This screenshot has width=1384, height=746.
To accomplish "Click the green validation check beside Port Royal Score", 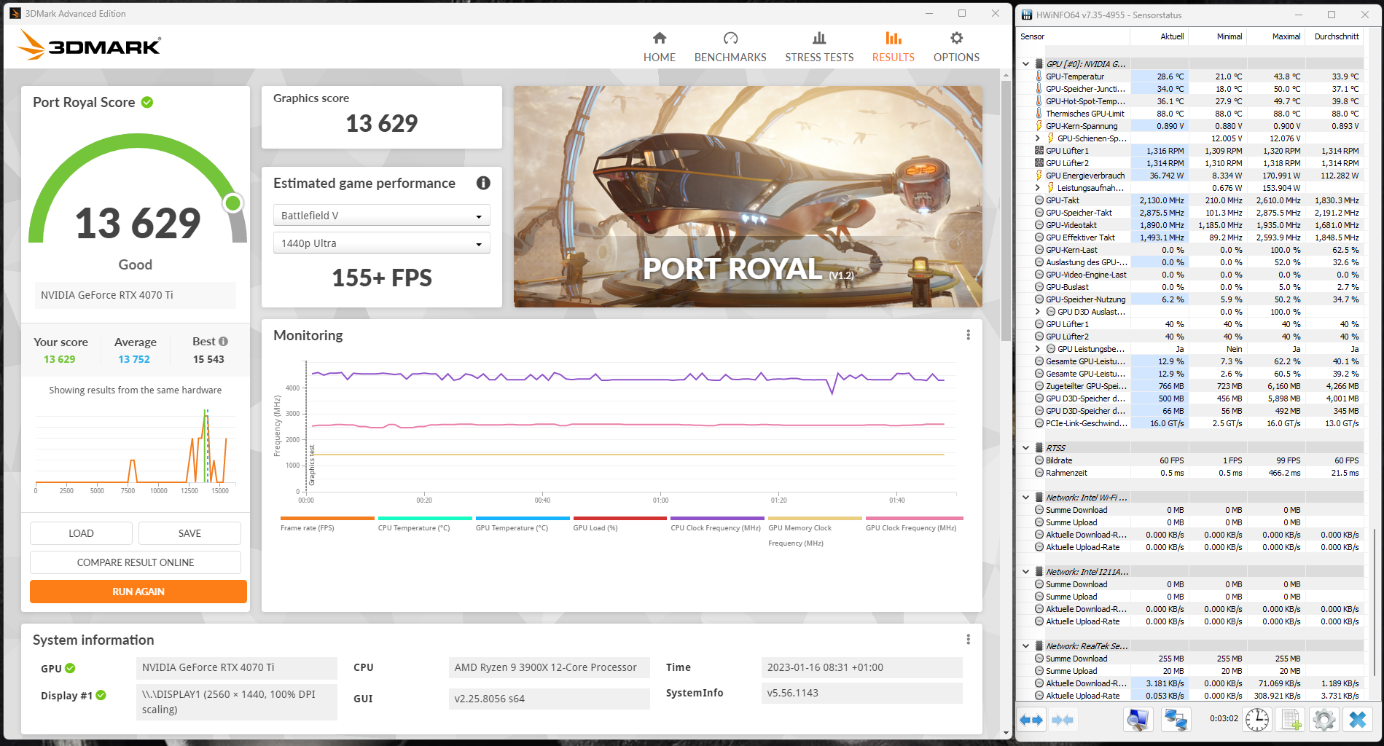I will 147,103.
